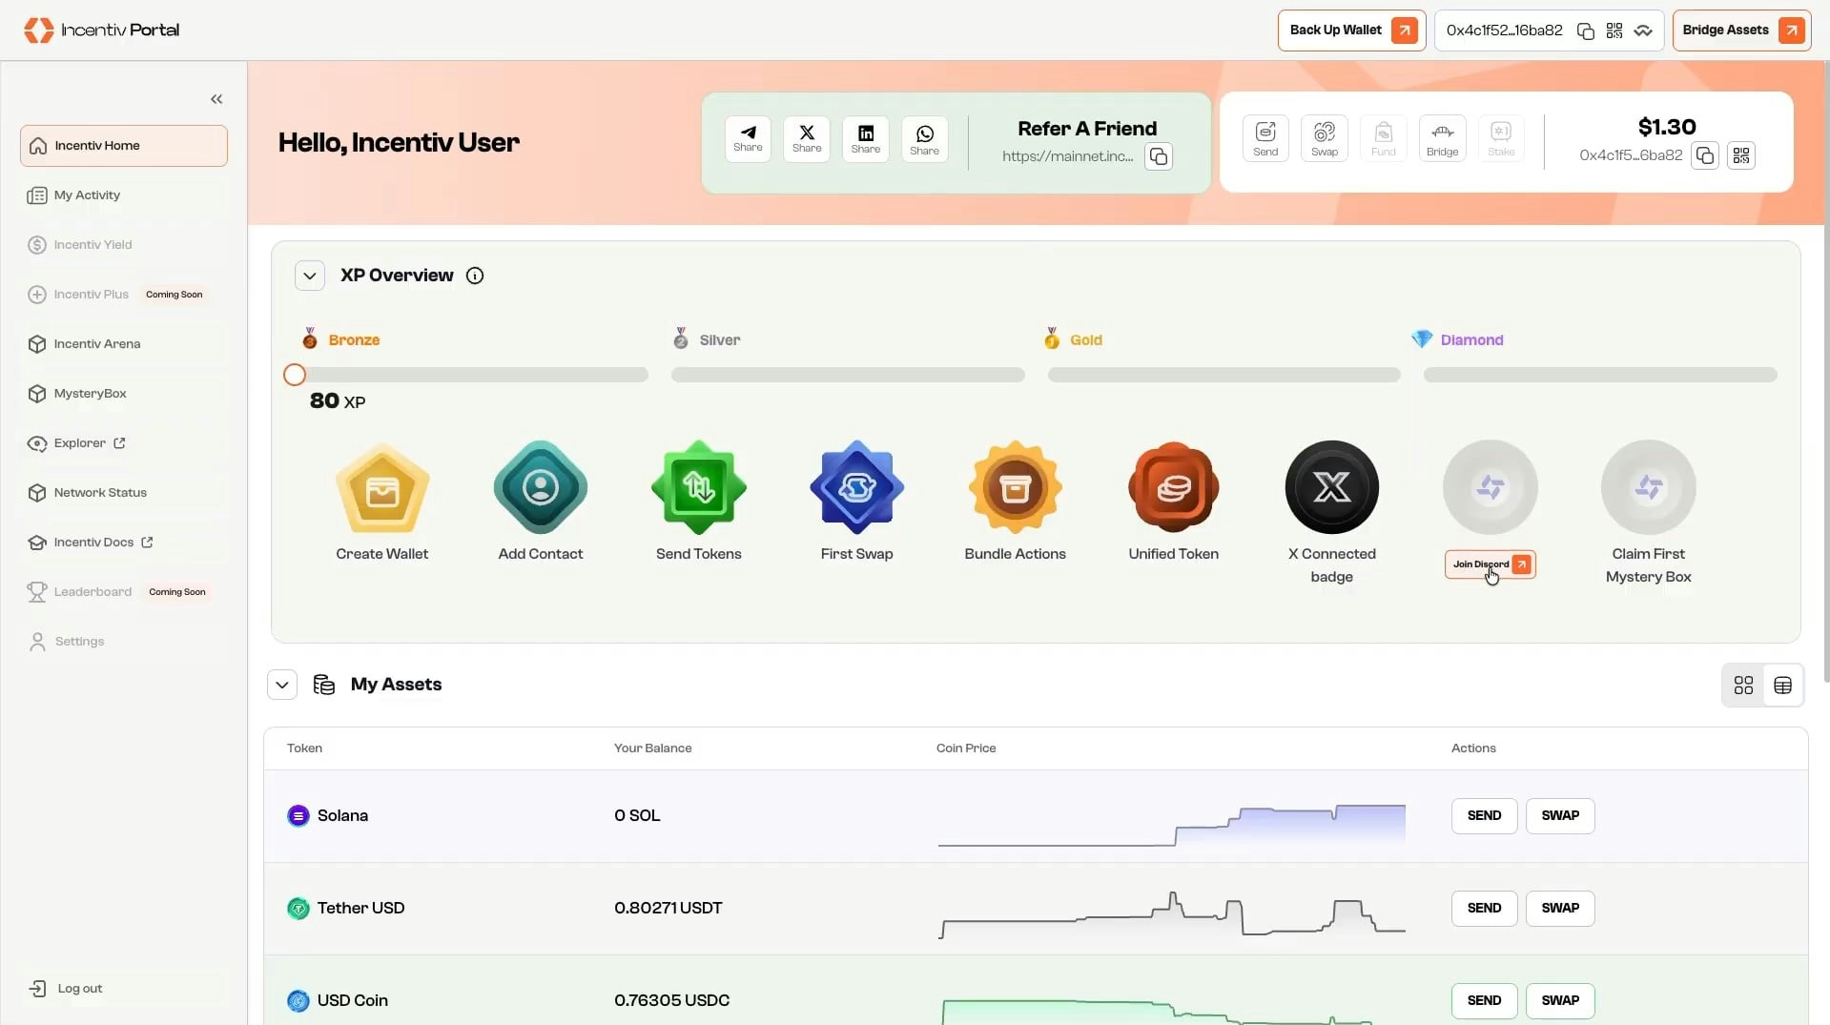Open Incentiv Yield in the sidebar
The width and height of the screenshot is (1830, 1025).
point(124,245)
